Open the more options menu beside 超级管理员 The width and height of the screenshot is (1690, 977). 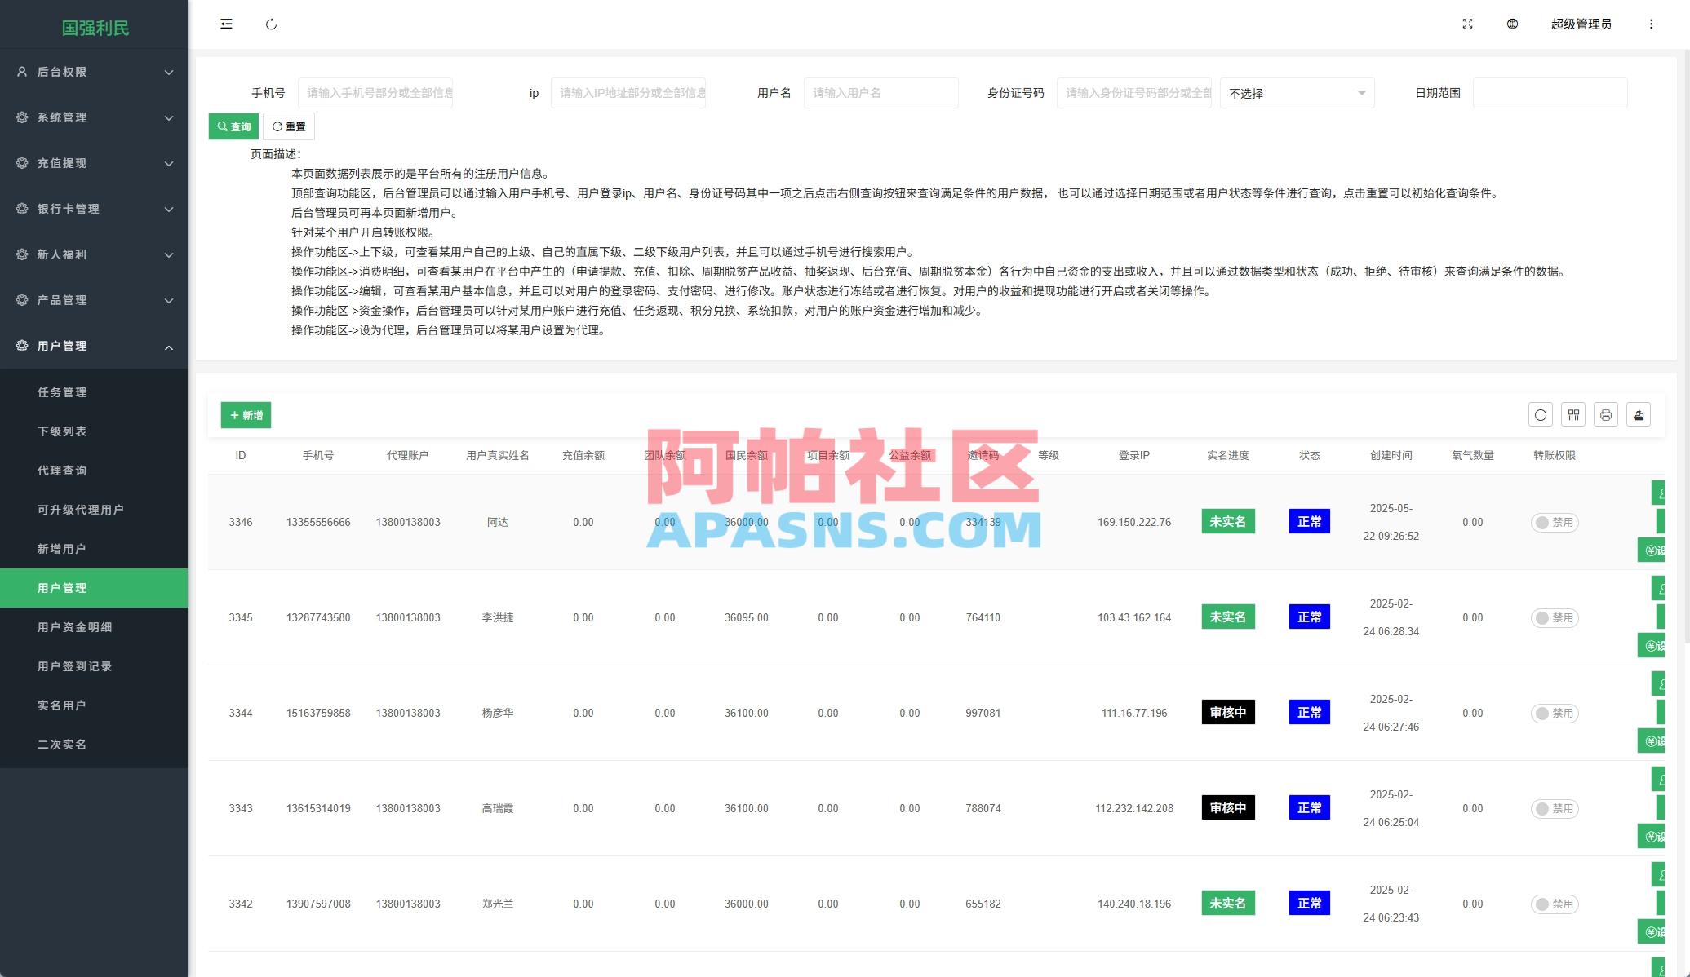pos(1652,24)
